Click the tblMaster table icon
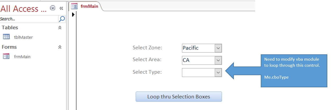Screen dimensions: 335x110 click(6, 37)
